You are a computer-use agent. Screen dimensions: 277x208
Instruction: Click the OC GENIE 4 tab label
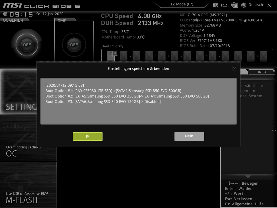pyautogui.click(x=13, y=20)
